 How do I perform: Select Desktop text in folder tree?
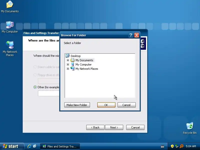point(76,56)
